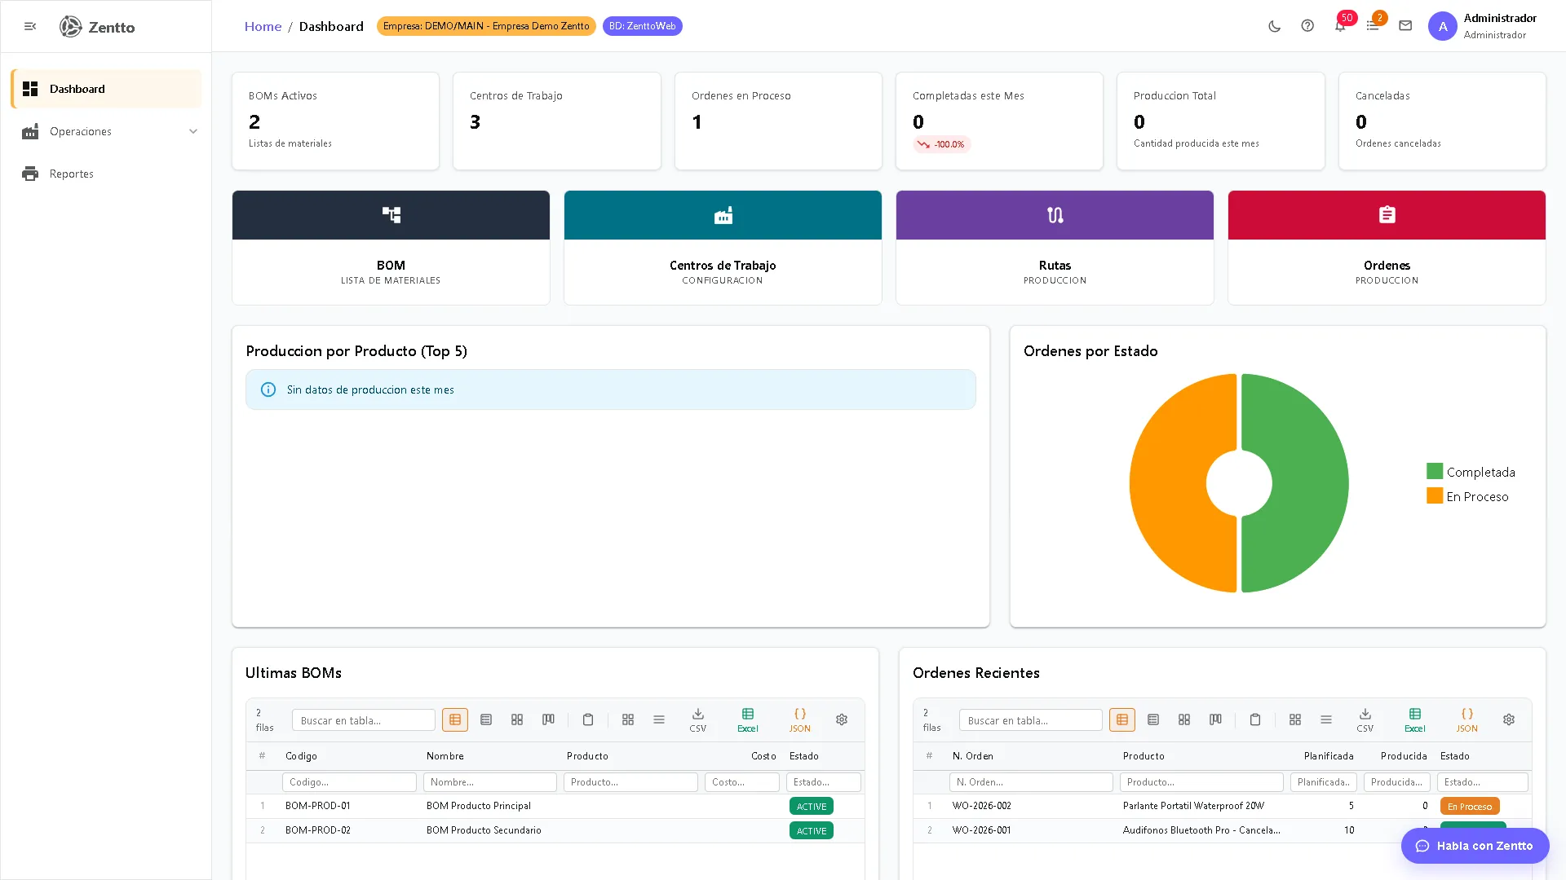This screenshot has height=880, width=1566.
Task: Open Reportes in the sidebar
Action: coord(106,174)
